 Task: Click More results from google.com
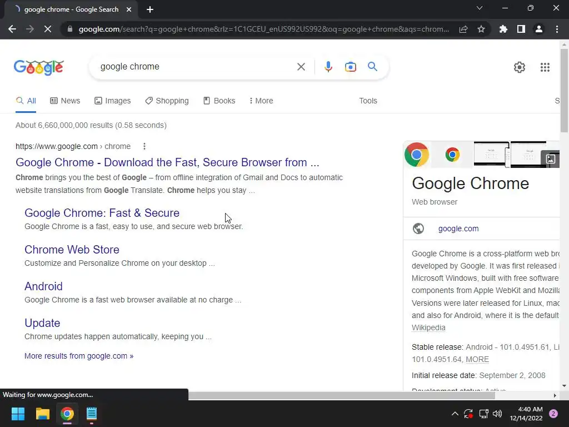(x=79, y=356)
